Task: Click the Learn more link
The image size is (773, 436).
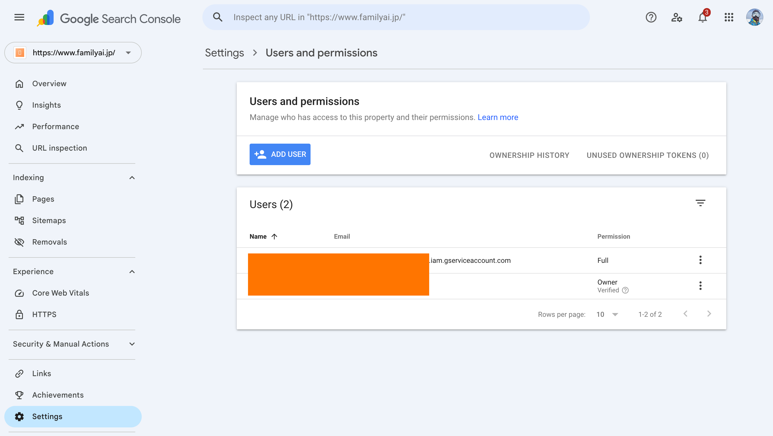Action: (x=498, y=117)
